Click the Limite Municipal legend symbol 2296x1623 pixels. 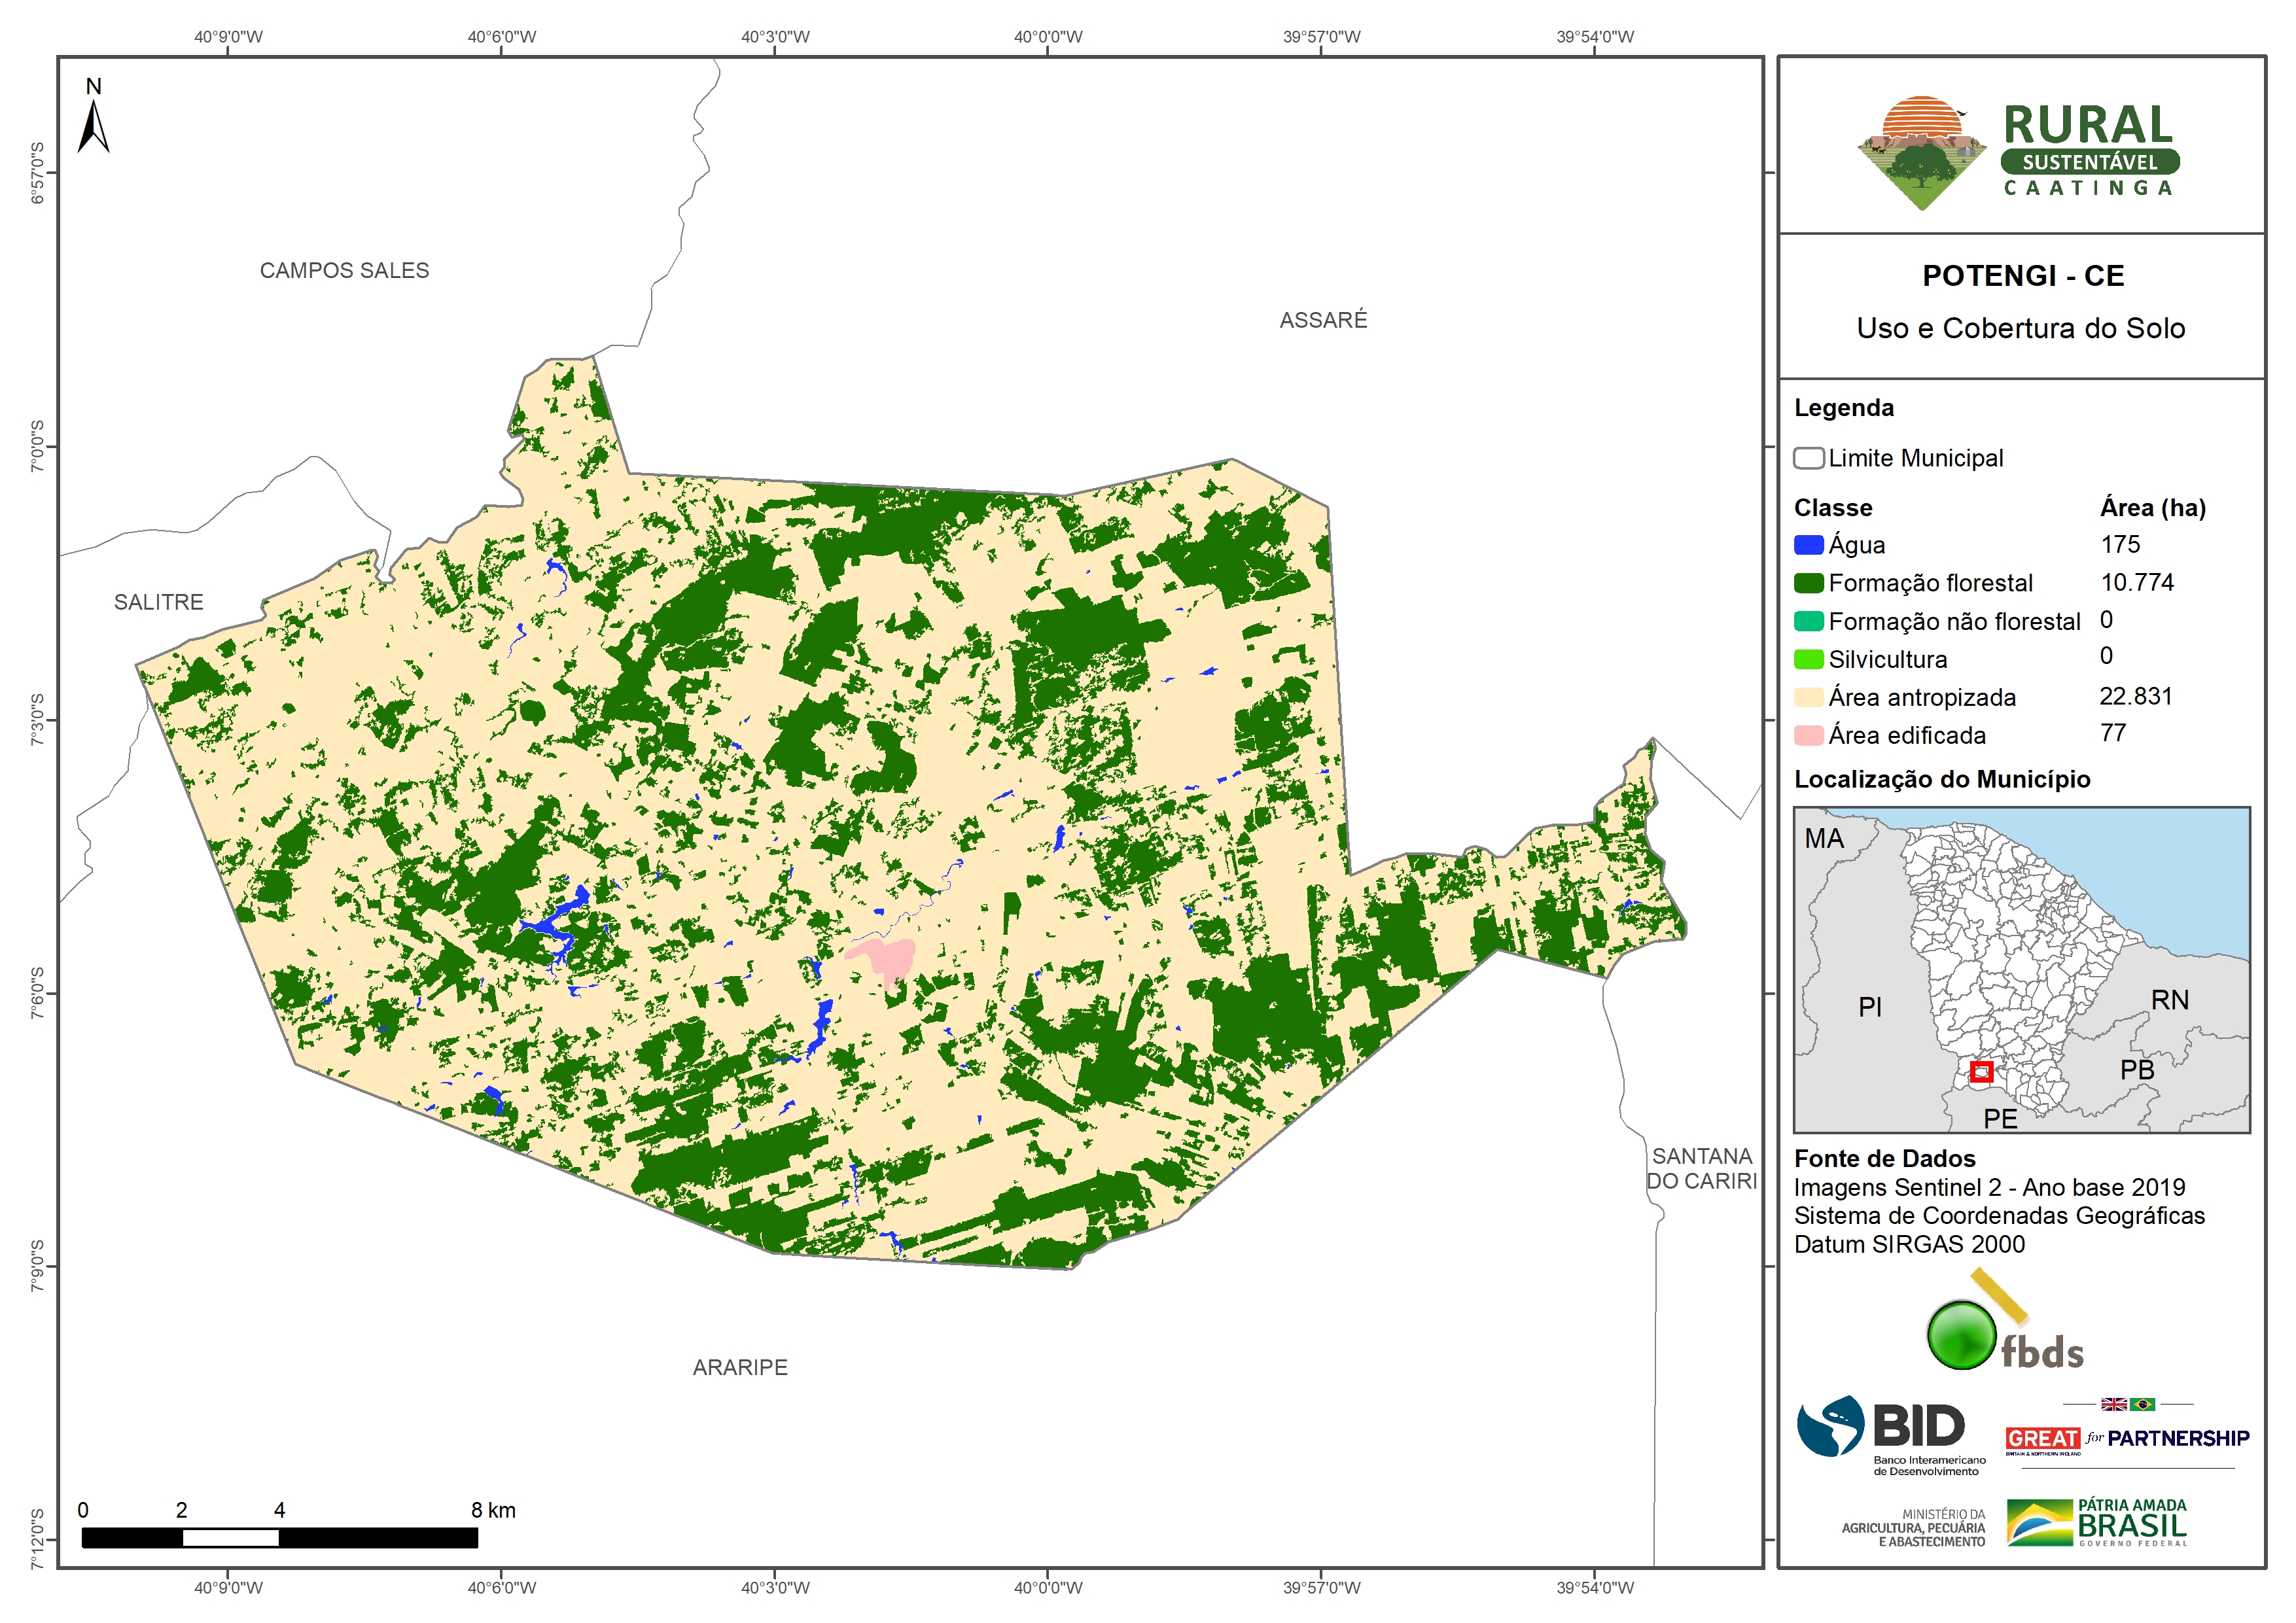click(x=1808, y=458)
